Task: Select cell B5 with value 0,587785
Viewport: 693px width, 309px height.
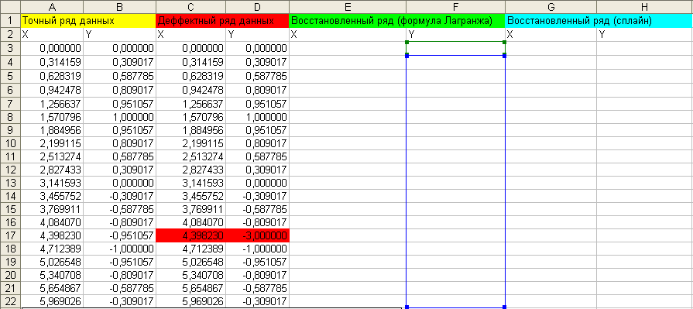Action: tap(120, 76)
